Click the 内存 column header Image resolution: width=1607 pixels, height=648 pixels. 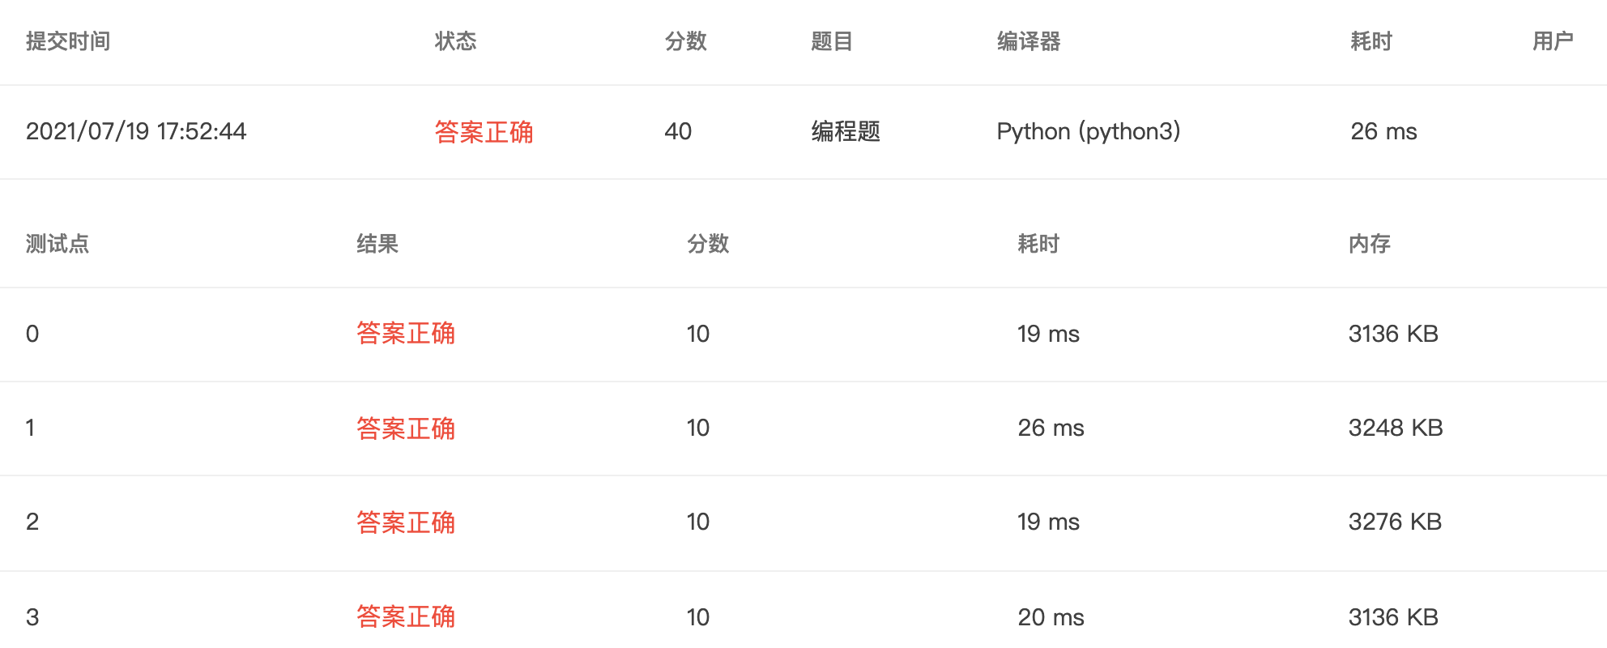[x=1370, y=244]
